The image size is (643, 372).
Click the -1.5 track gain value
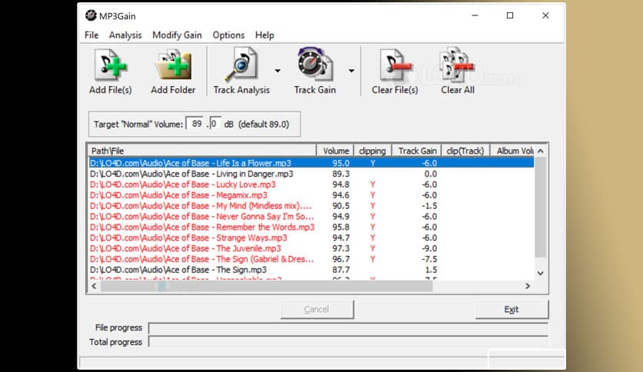(430, 206)
